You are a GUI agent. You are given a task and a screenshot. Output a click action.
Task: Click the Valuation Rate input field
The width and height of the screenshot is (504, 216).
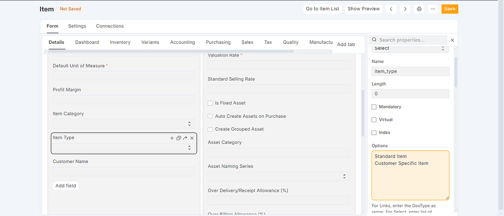click(x=279, y=65)
